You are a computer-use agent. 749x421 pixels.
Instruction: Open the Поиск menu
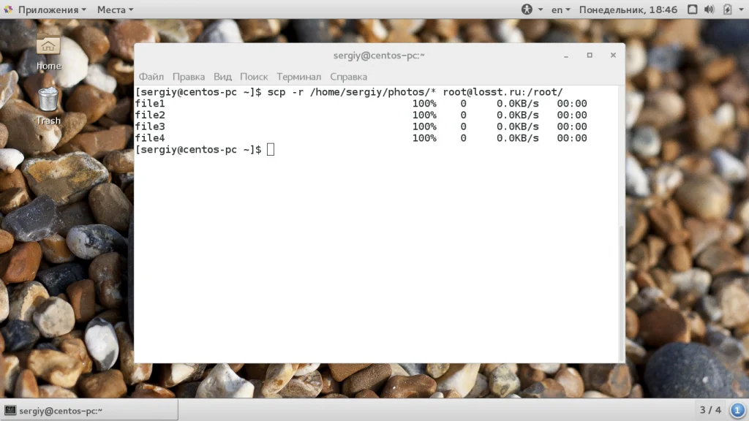pyautogui.click(x=254, y=77)
